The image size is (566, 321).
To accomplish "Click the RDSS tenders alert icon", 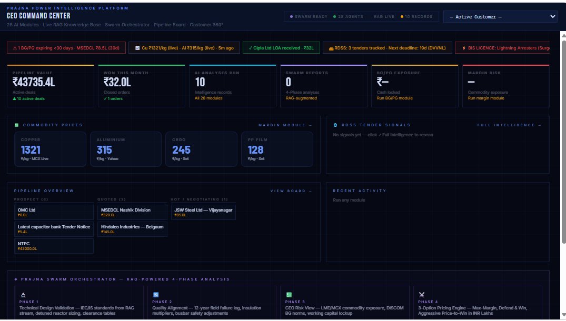I will tap(331, 48).
